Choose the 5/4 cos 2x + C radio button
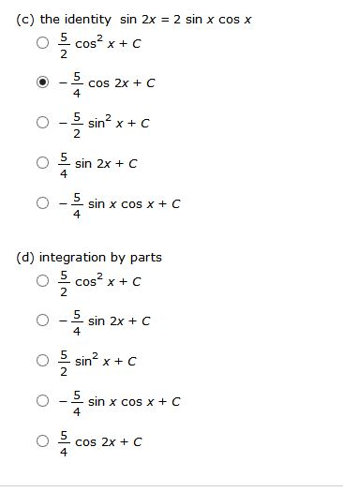The width and height of the screenshot is (343, 492). 43,441
